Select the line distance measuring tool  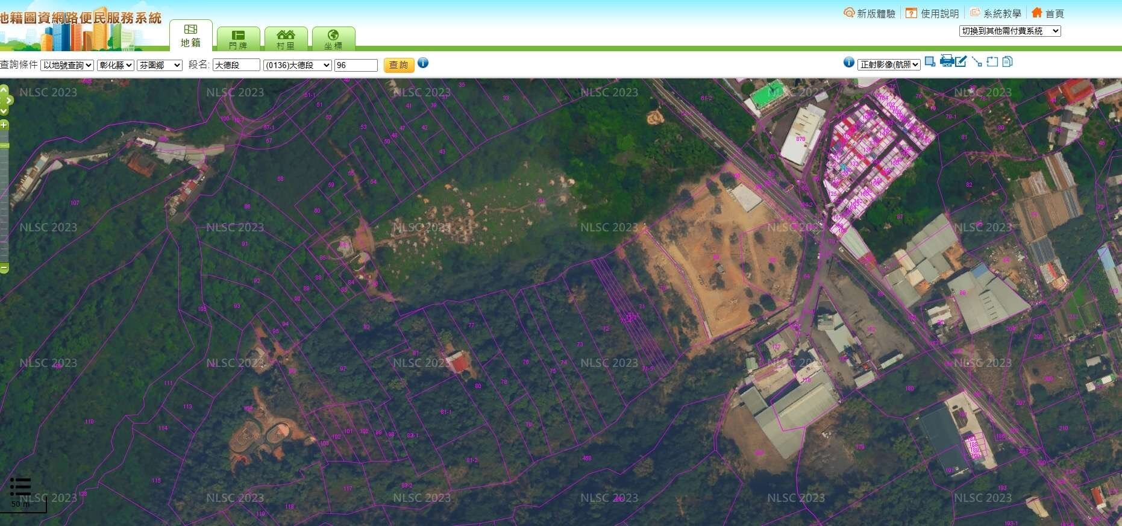[x=977, y=61]
